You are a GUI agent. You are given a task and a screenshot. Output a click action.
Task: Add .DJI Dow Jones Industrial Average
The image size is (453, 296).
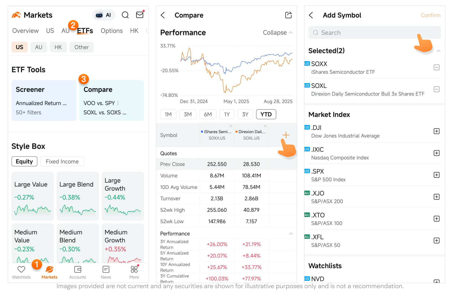pos(436,131)
